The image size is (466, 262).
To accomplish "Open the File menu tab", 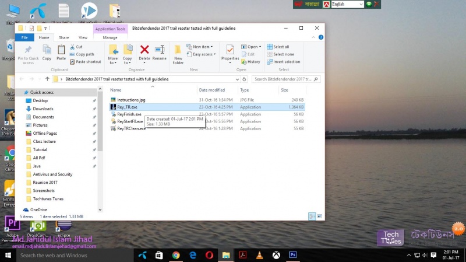I will pos(24,37).
